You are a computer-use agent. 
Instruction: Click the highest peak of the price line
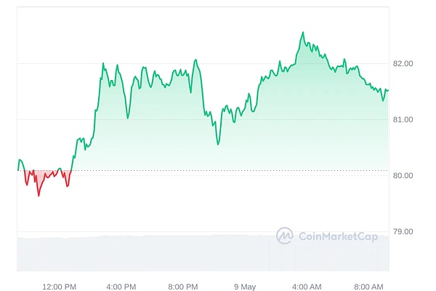click(302, 33)
